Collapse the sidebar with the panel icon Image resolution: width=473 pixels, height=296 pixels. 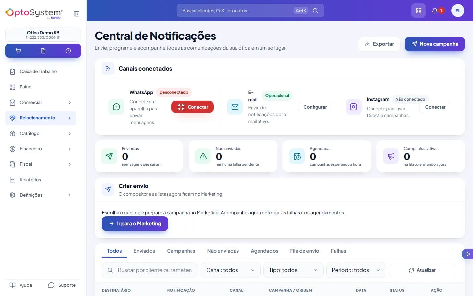coord(77,14)
